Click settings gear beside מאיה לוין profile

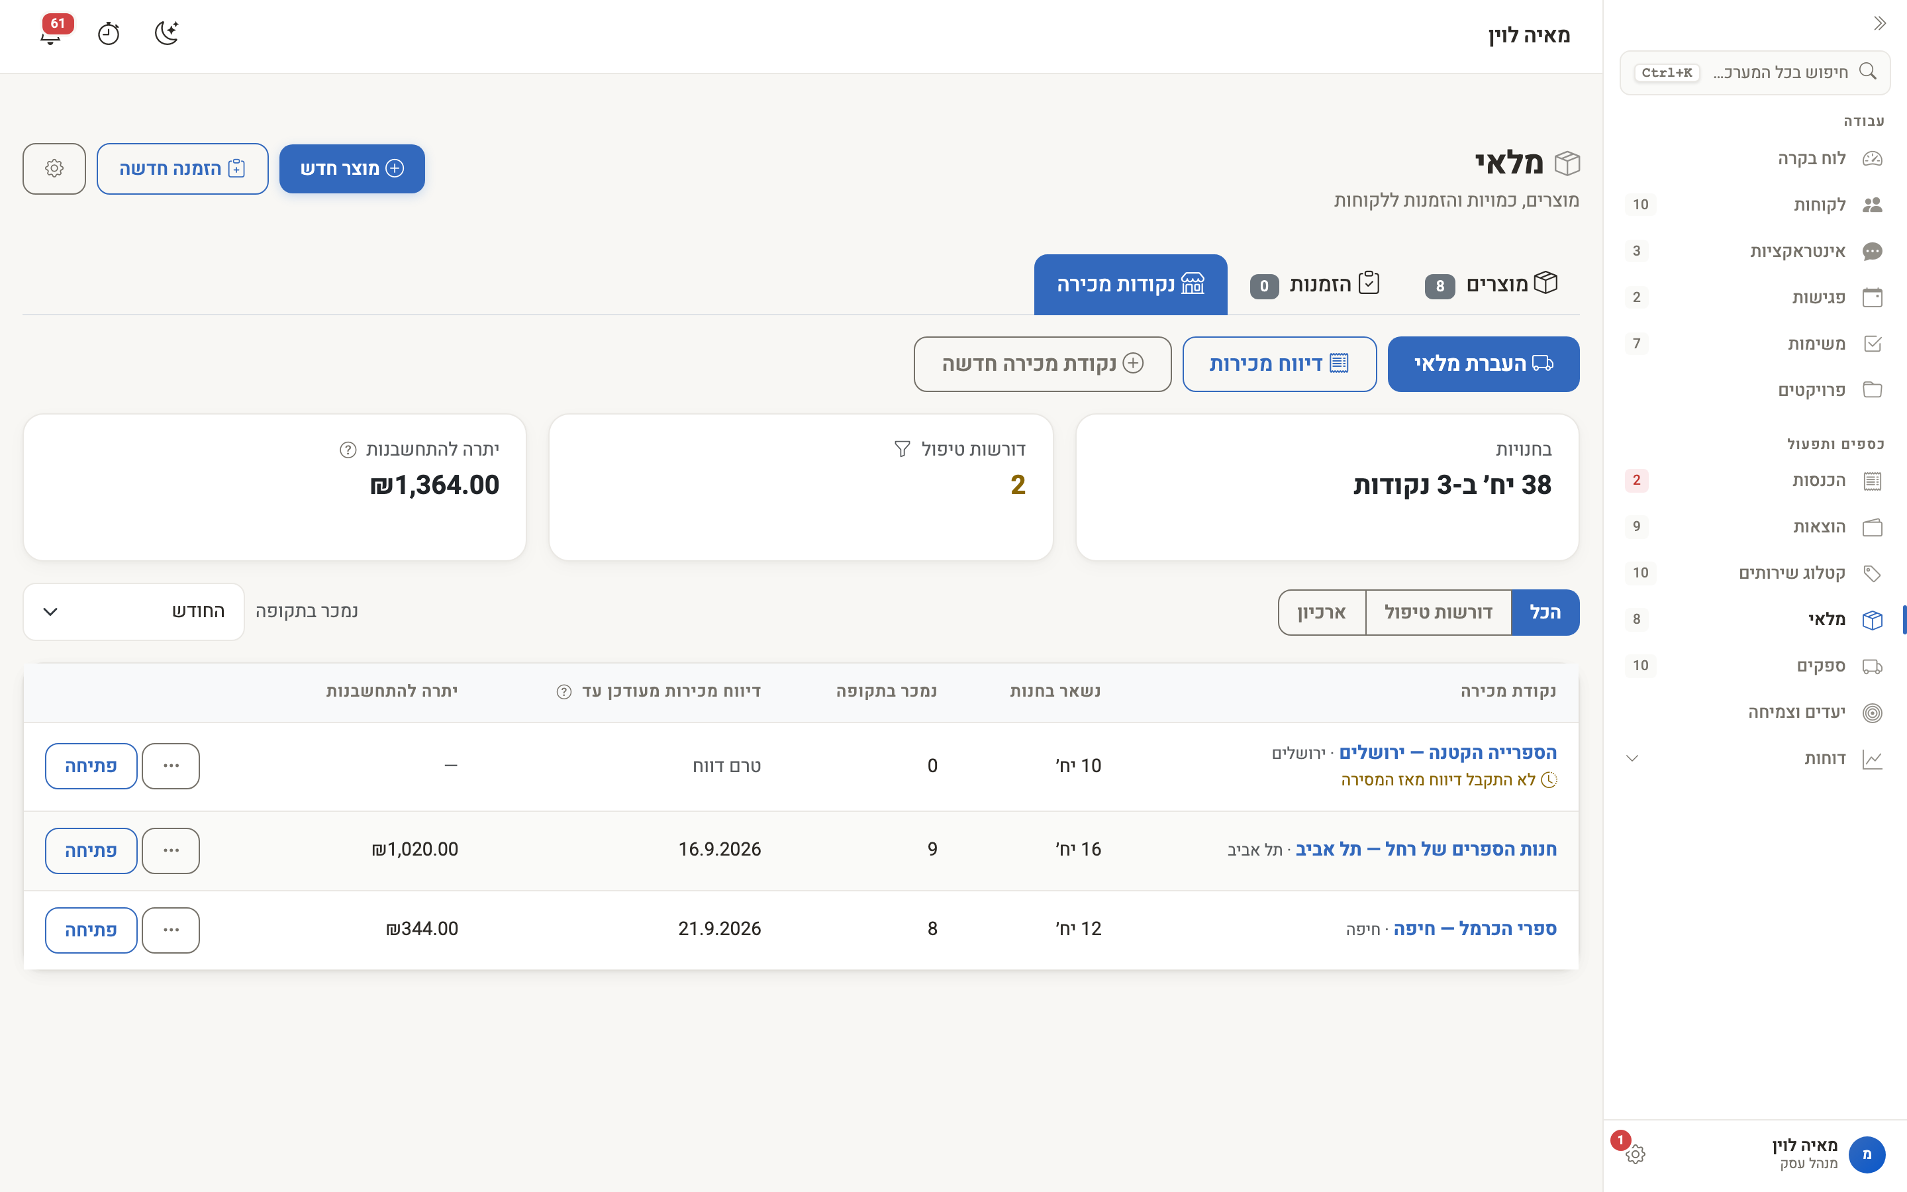(1635, 1154)
